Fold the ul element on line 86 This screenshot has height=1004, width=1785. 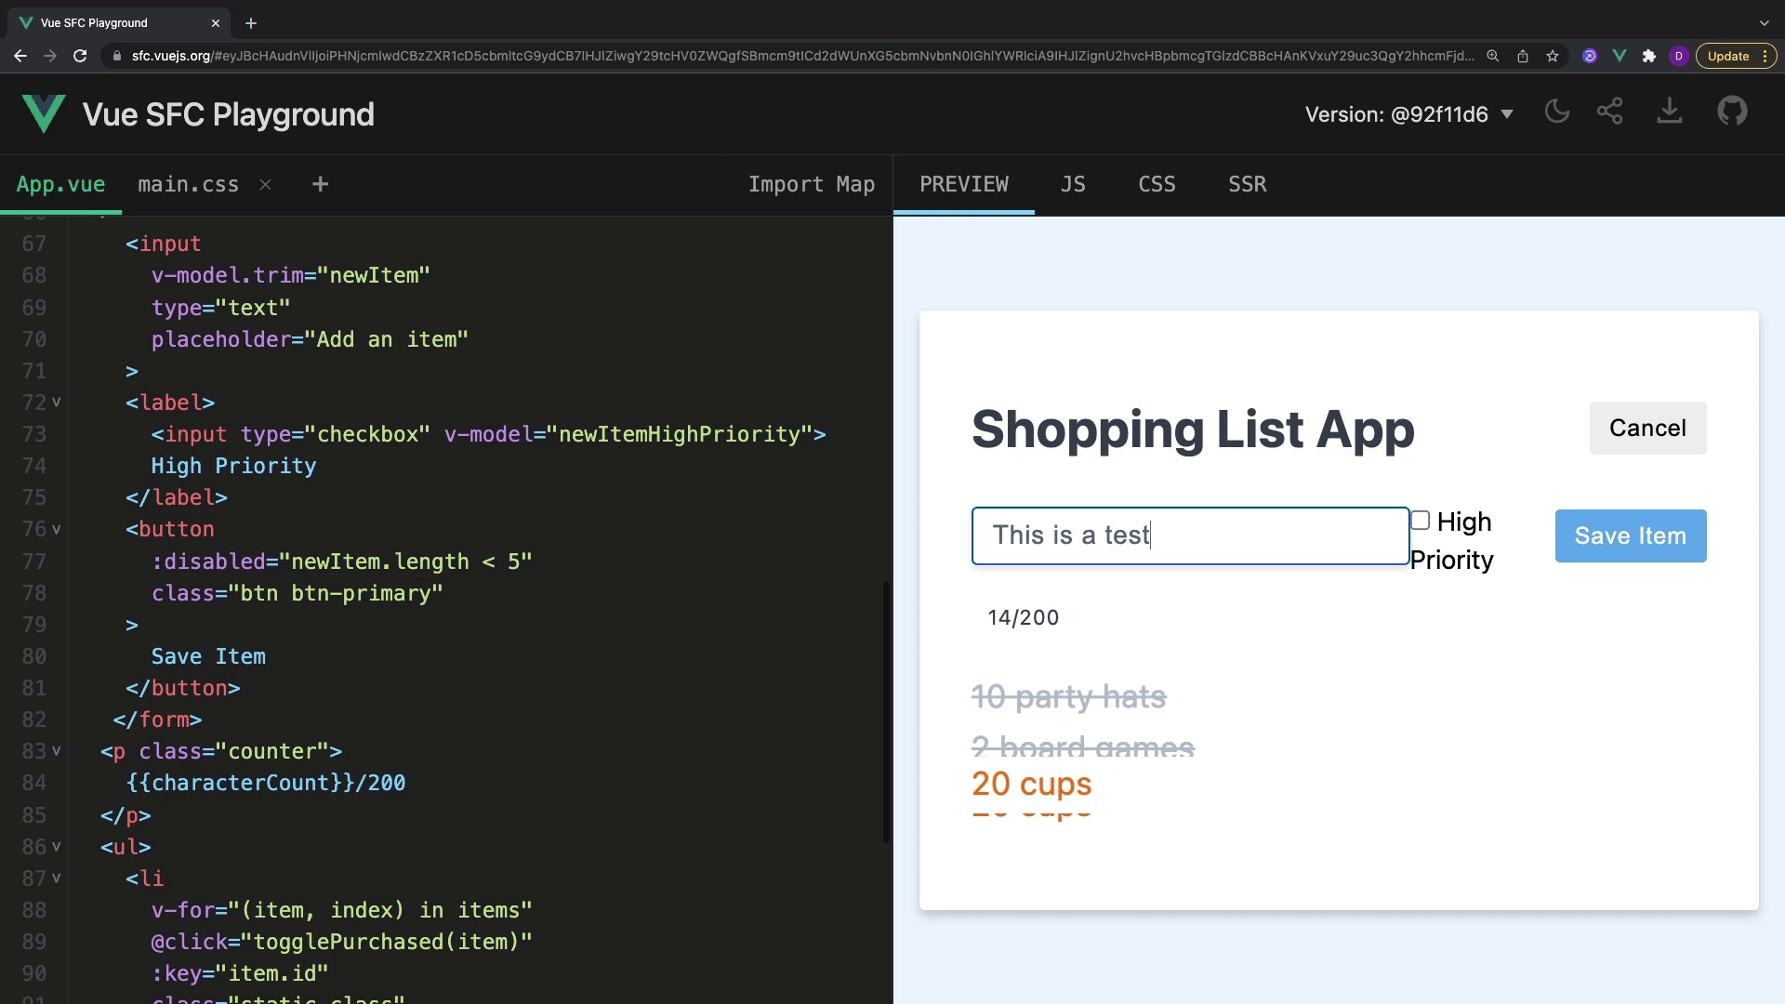[x=57, y=847]
